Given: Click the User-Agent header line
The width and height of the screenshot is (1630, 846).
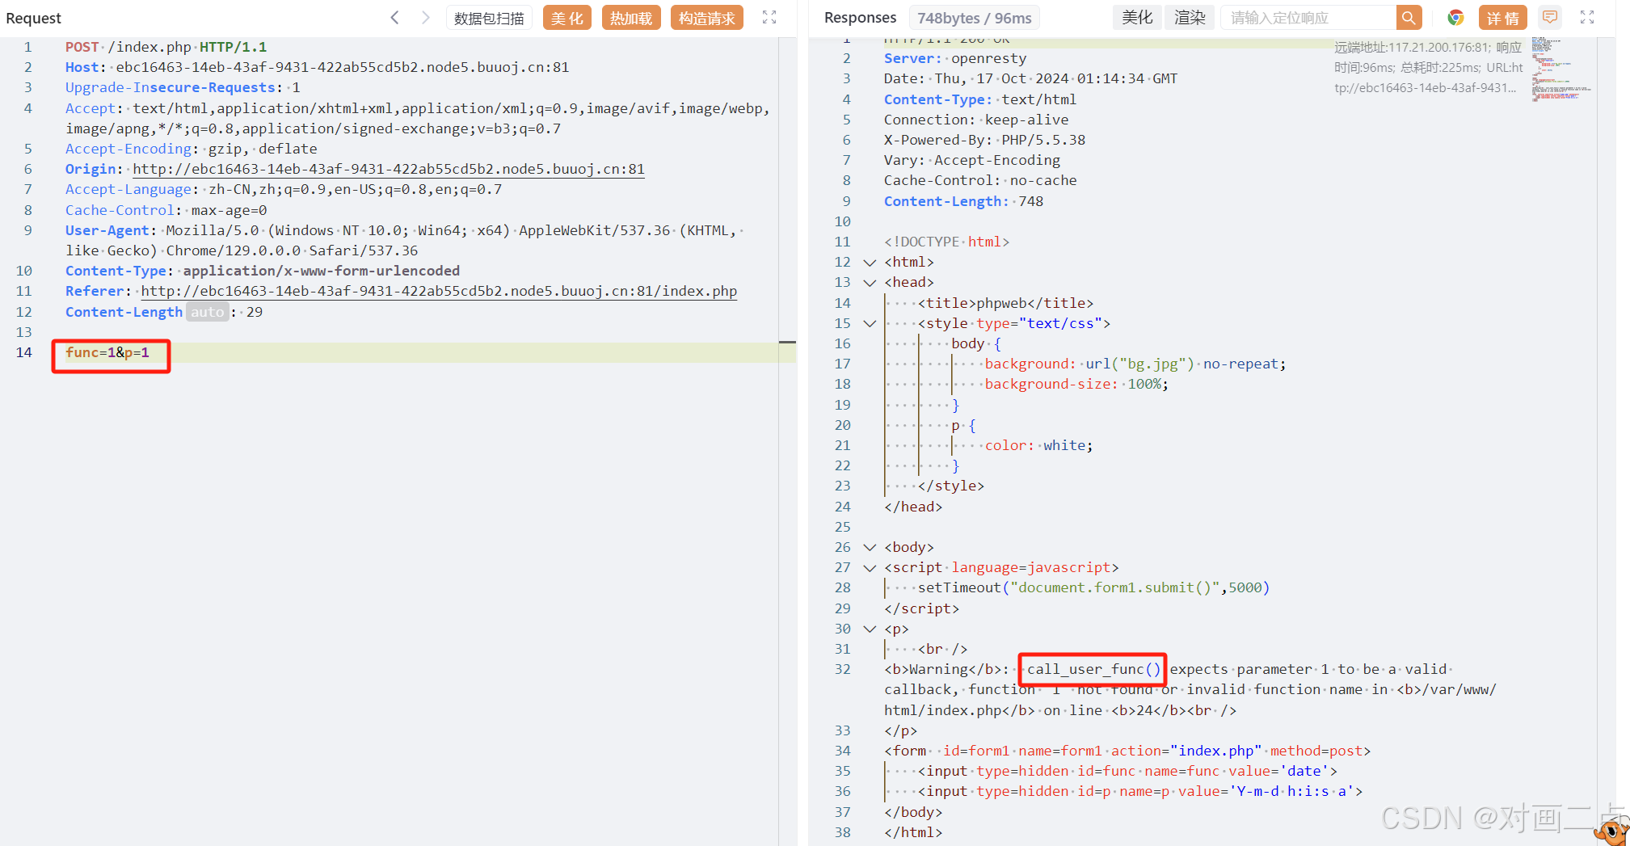Looking at the screenshot, I should pyautogui.click(x=404, y=240).
